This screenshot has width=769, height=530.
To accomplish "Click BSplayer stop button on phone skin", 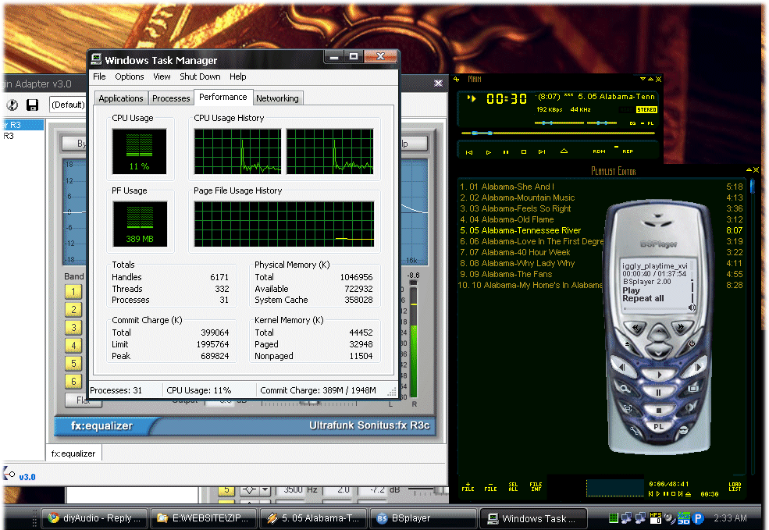I will (x=658, y=410).
